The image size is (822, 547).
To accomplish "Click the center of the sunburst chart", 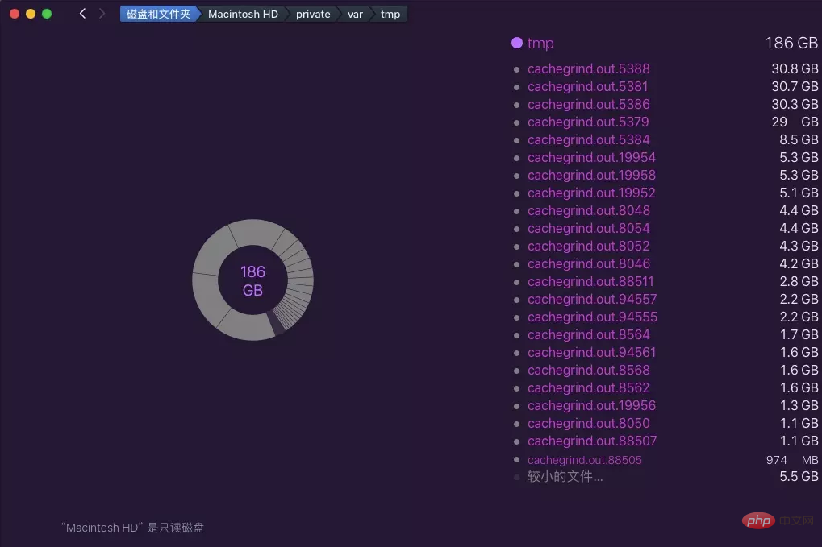I will pos(252,280).
